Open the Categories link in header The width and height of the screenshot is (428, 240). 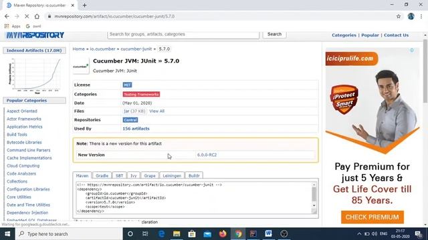344,35
